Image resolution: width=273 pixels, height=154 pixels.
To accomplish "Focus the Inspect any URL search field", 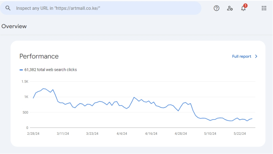I will [101, 8].
